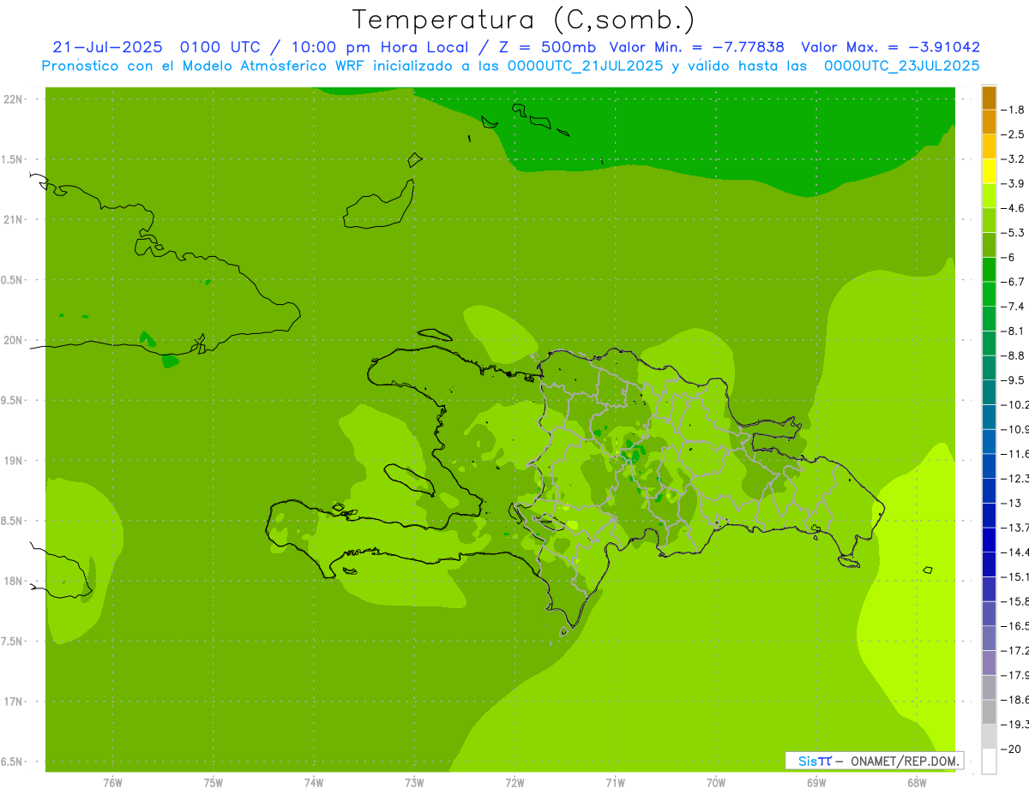Click the "70W" longitude label

(716, 783)
